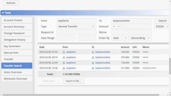Screen dimensions: 171x96
Task: Click the Date Range start field
Action: (x=66, y=38)
